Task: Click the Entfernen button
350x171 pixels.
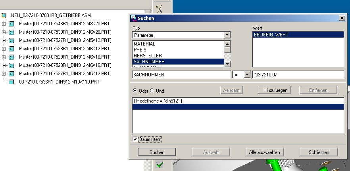Action: tap(318, 90)
